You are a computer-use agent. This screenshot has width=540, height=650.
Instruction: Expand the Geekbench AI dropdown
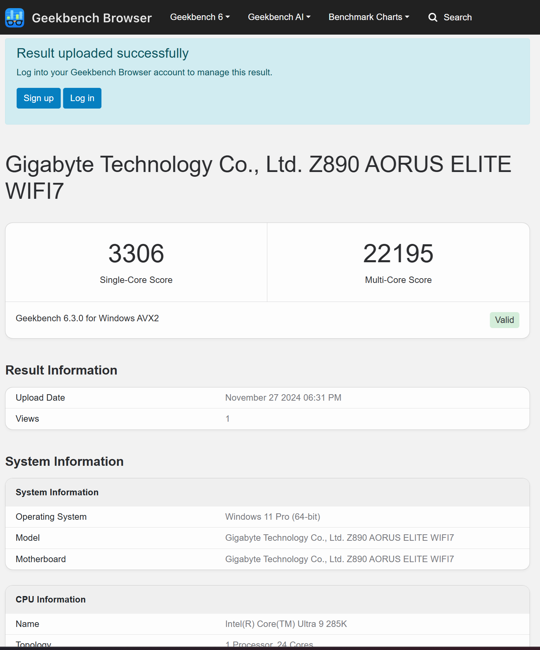279,17
